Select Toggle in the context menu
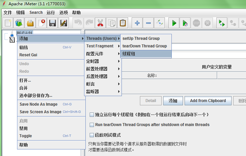 point(51,136)
